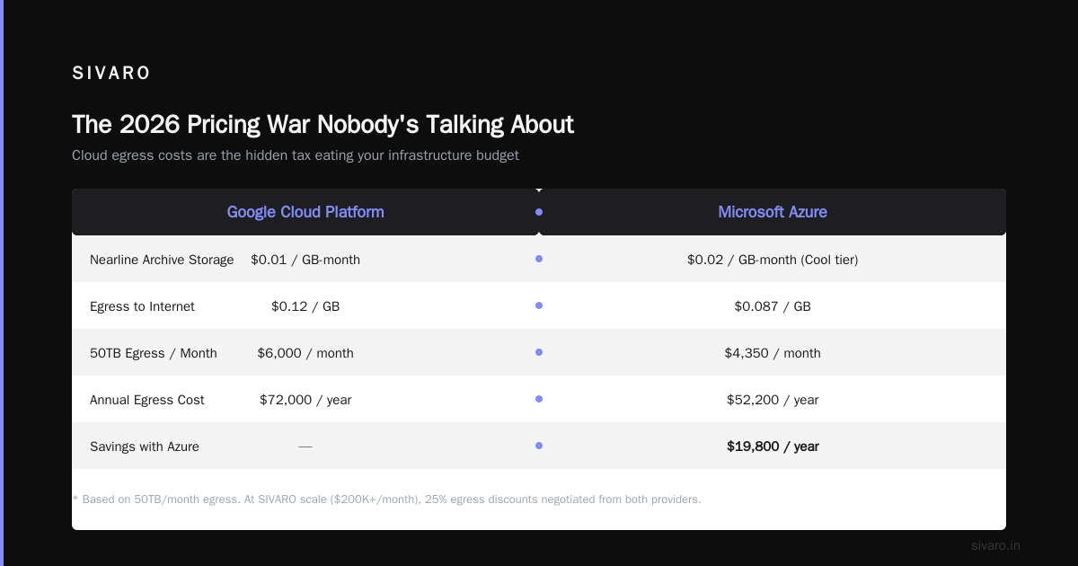Click the "$0.02 / GB-month (Cool tier)" cell
Image resolution: width=1078 pixels, height=566 pixels.
pyautogui.click(x=773, y=260)
